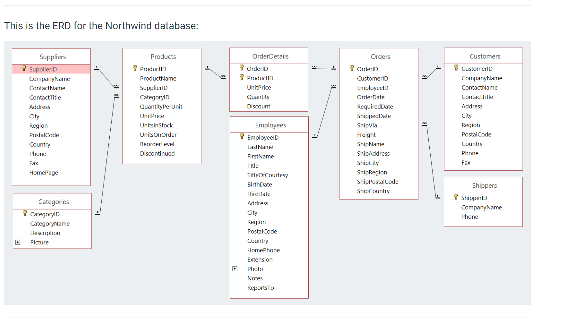
Task: Select CustomerID in the Orders table
Action: pyautogui.click(x=373, y=79)
